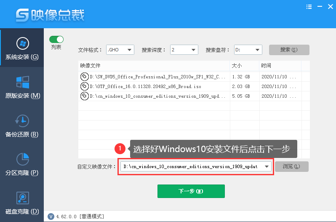Select the OTP_Office_16.0.11328.20492_x86_Broad.iso row
The image size is (336, 222).
pos(194,86)
